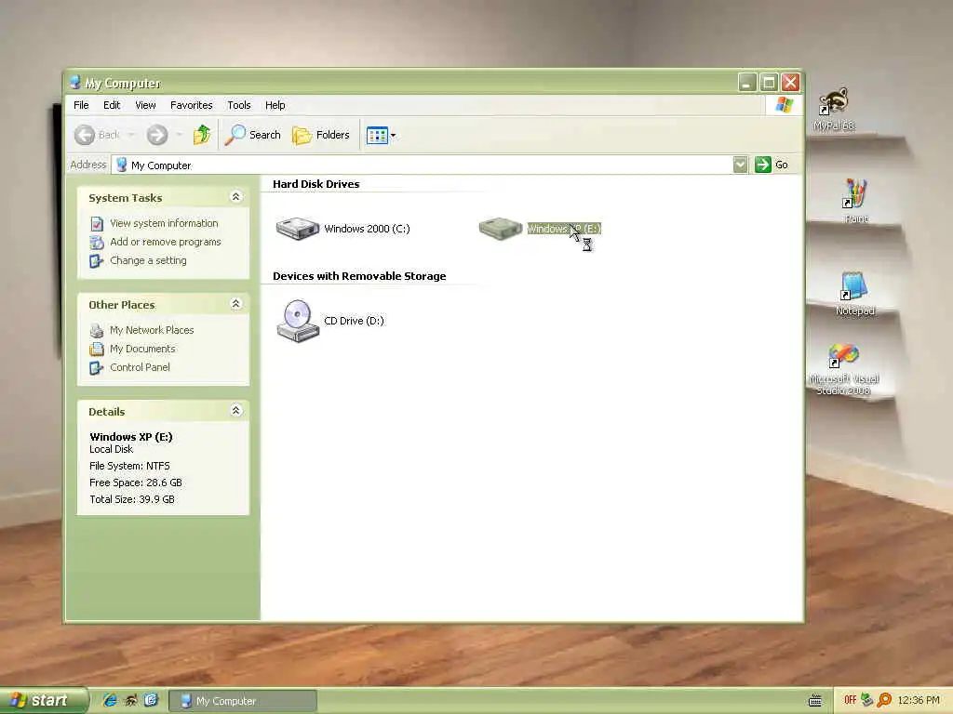Open Microsoft Visual Studio 2008 shortcut
953x714 pixels.
click(x=843, y=369)
